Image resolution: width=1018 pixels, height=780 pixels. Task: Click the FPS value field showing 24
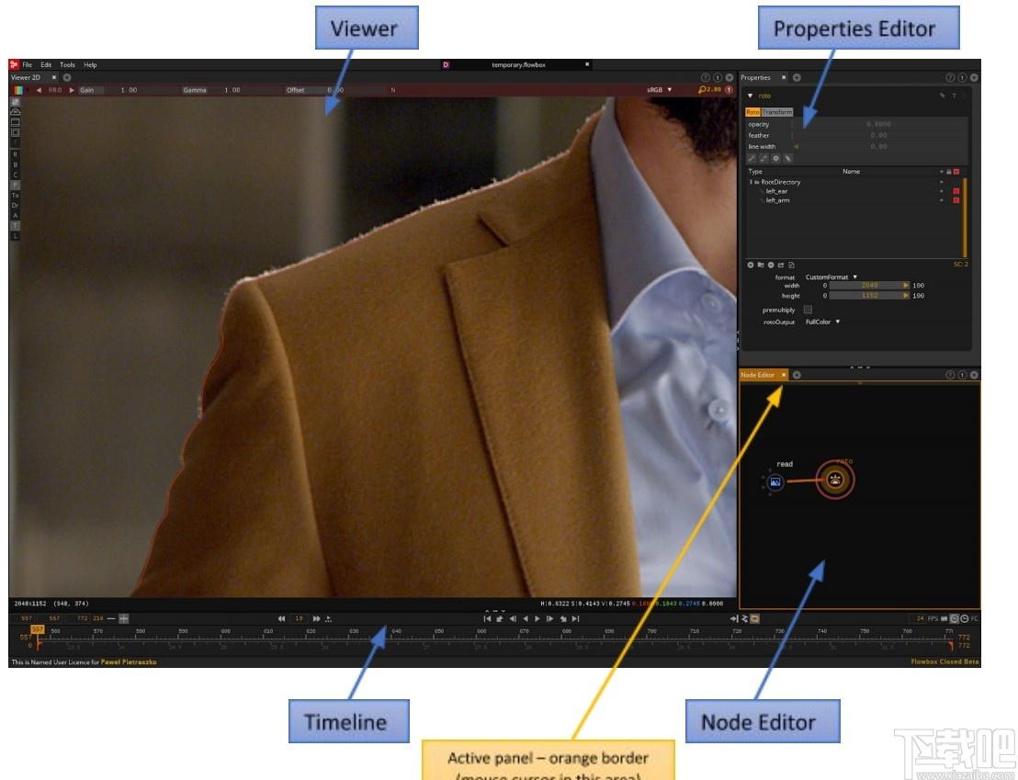pyautogui.click(x=920, y=619)
